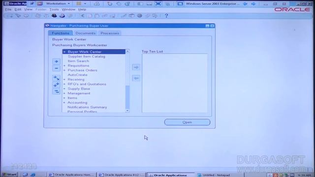Click Navigator expand all children button

click(x=56, y=78)
